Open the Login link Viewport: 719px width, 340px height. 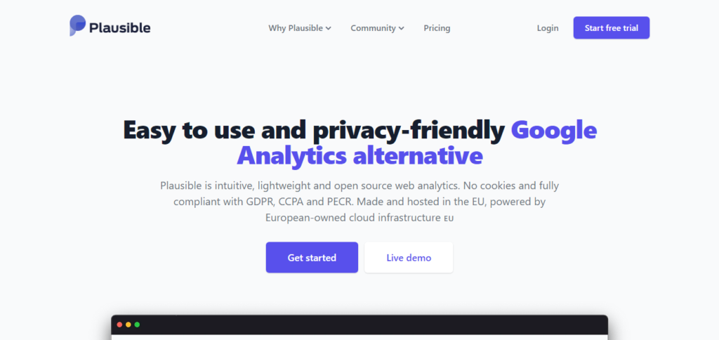pyautogui.click(x=548, y=28)
